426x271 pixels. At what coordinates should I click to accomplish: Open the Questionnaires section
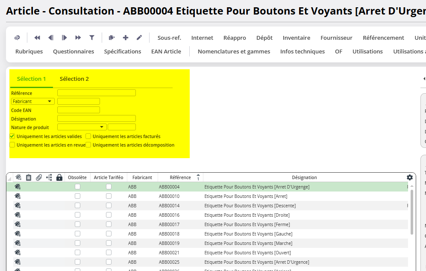(x=73, y=51)
